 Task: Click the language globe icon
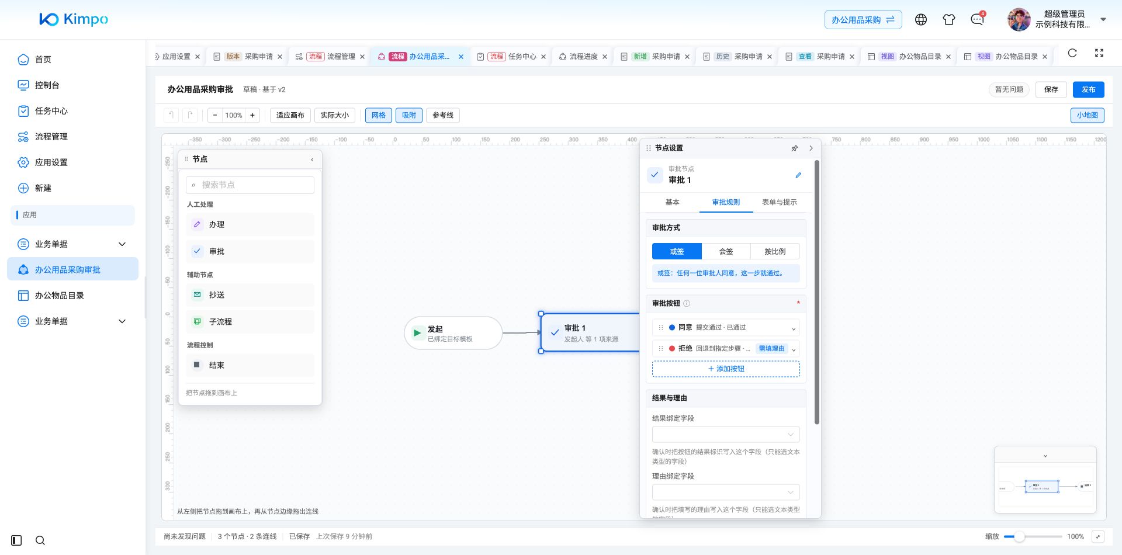921,20
